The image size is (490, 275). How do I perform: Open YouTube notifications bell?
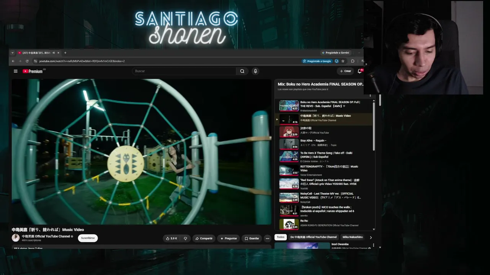pyautogui.click(x=360, y=71)
